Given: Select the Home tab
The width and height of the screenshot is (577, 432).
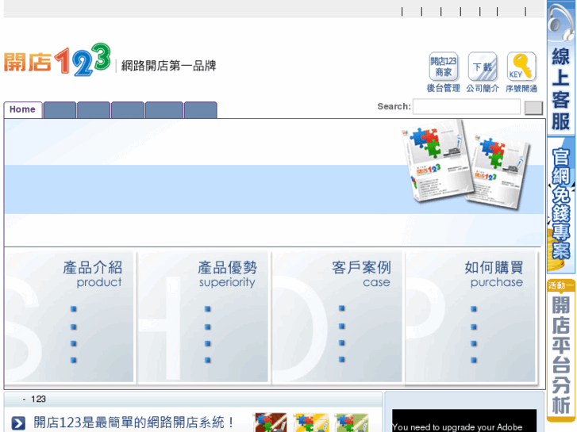Looking at the screenshot, I should (23, 109).
